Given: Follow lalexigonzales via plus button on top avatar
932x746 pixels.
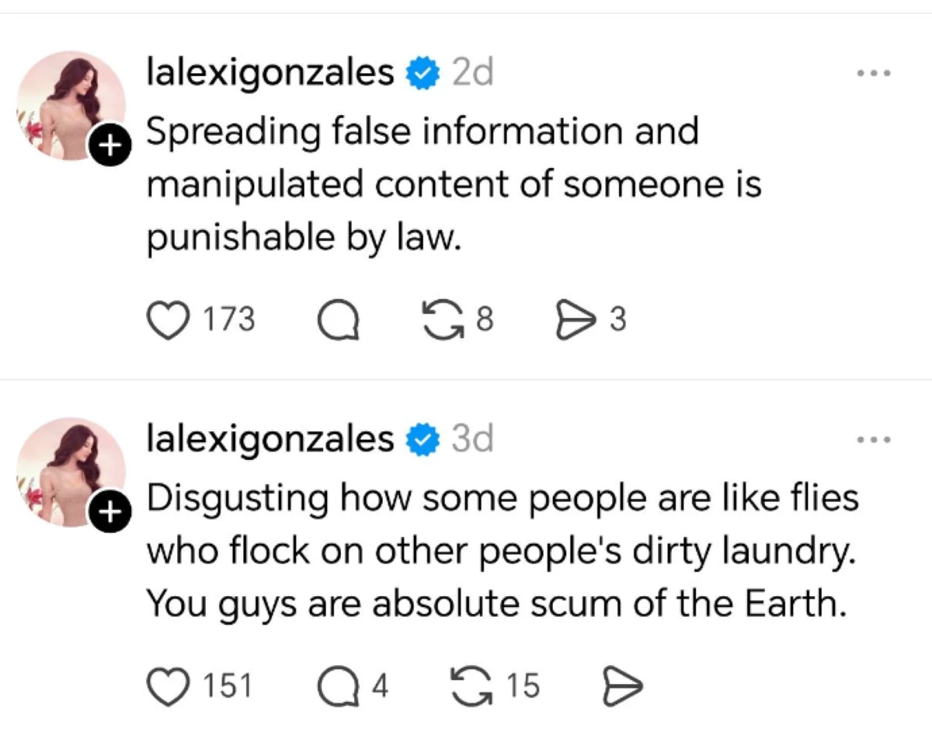Looking at the screenshot, I should click(x=110, y=145).
